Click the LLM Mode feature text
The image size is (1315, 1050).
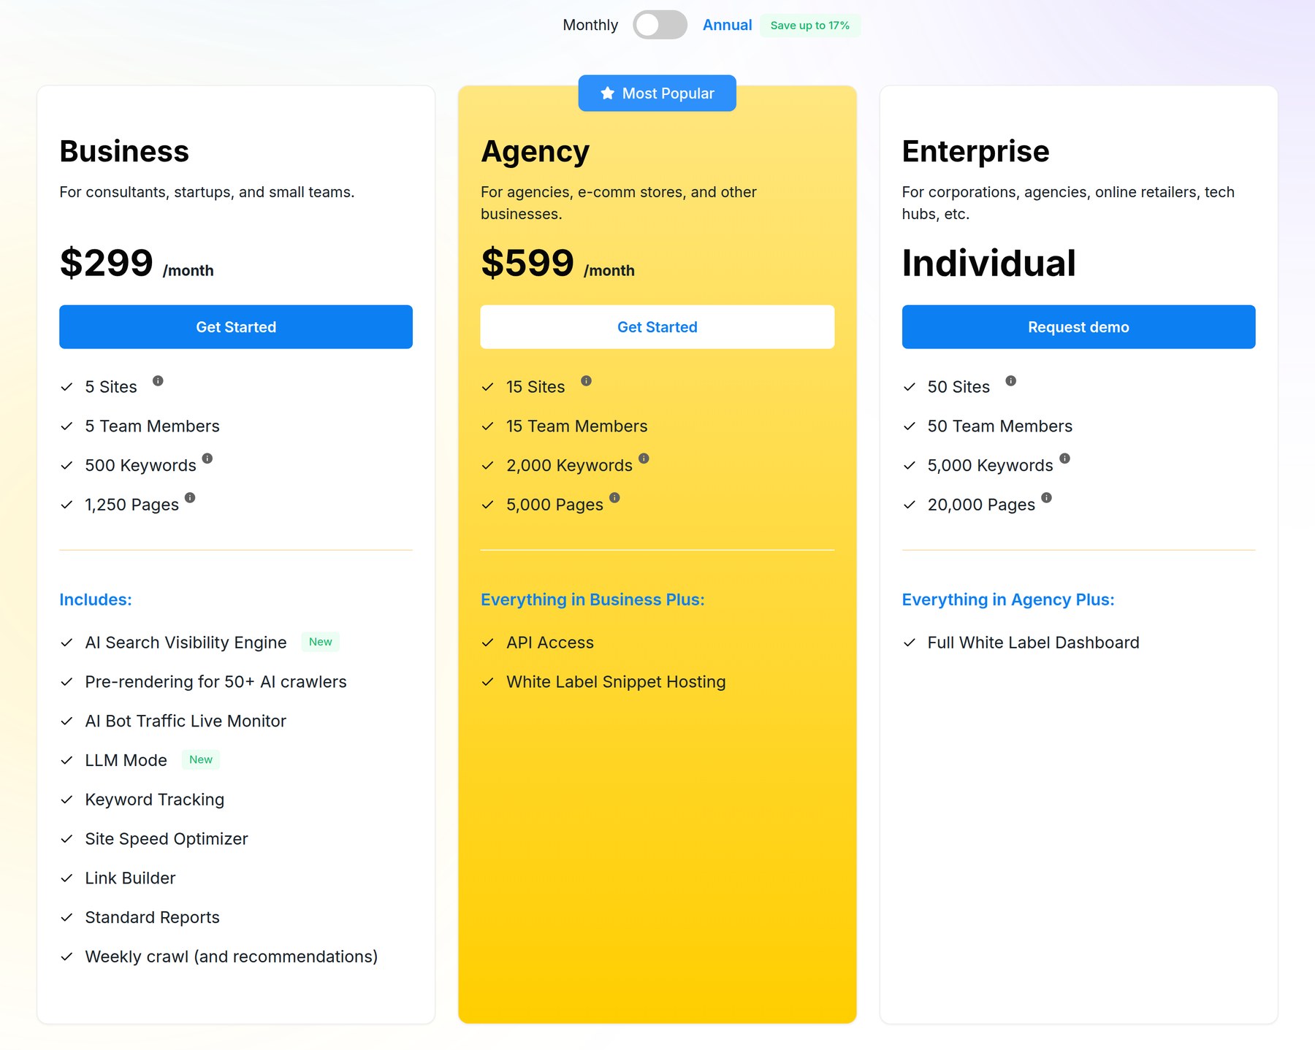pos(126,760)
